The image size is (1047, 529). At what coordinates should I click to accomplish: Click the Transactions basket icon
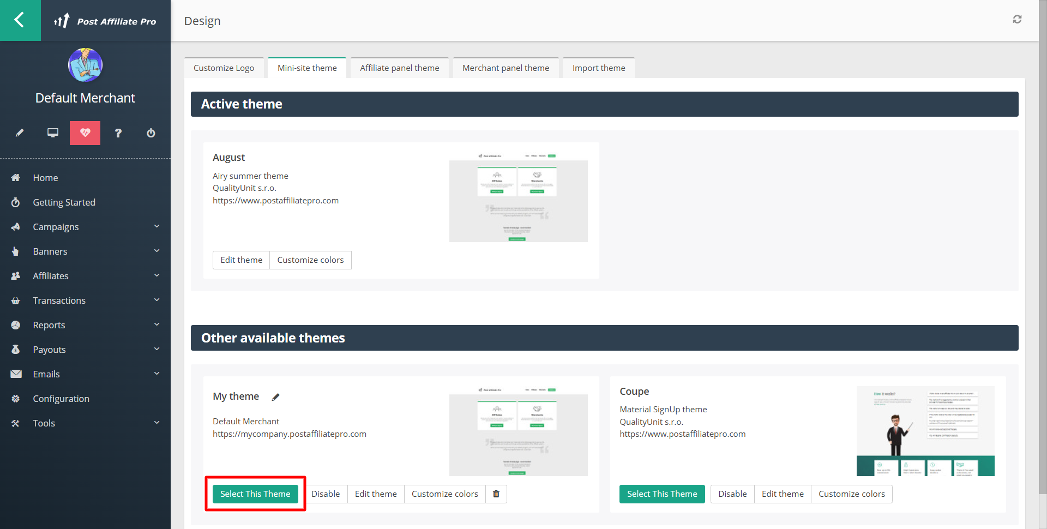click(x=16, y=300)
